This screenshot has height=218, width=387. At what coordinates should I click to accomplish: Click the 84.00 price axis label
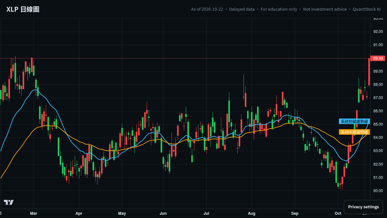coord(378,138)
